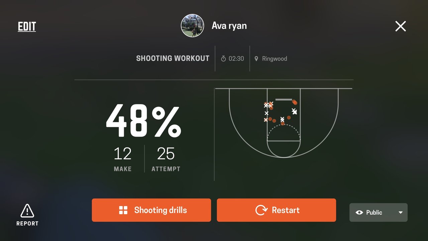Open the Public visibility selector
428x241 pixels.
click(x=378, y=213)
